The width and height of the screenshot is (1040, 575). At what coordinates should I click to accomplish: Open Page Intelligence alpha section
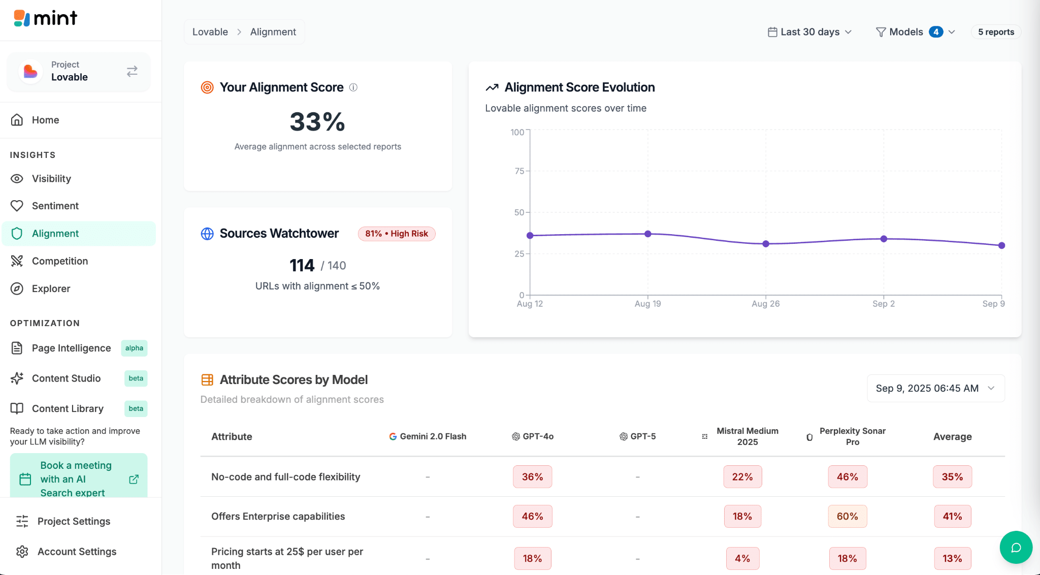click(71, 348)
